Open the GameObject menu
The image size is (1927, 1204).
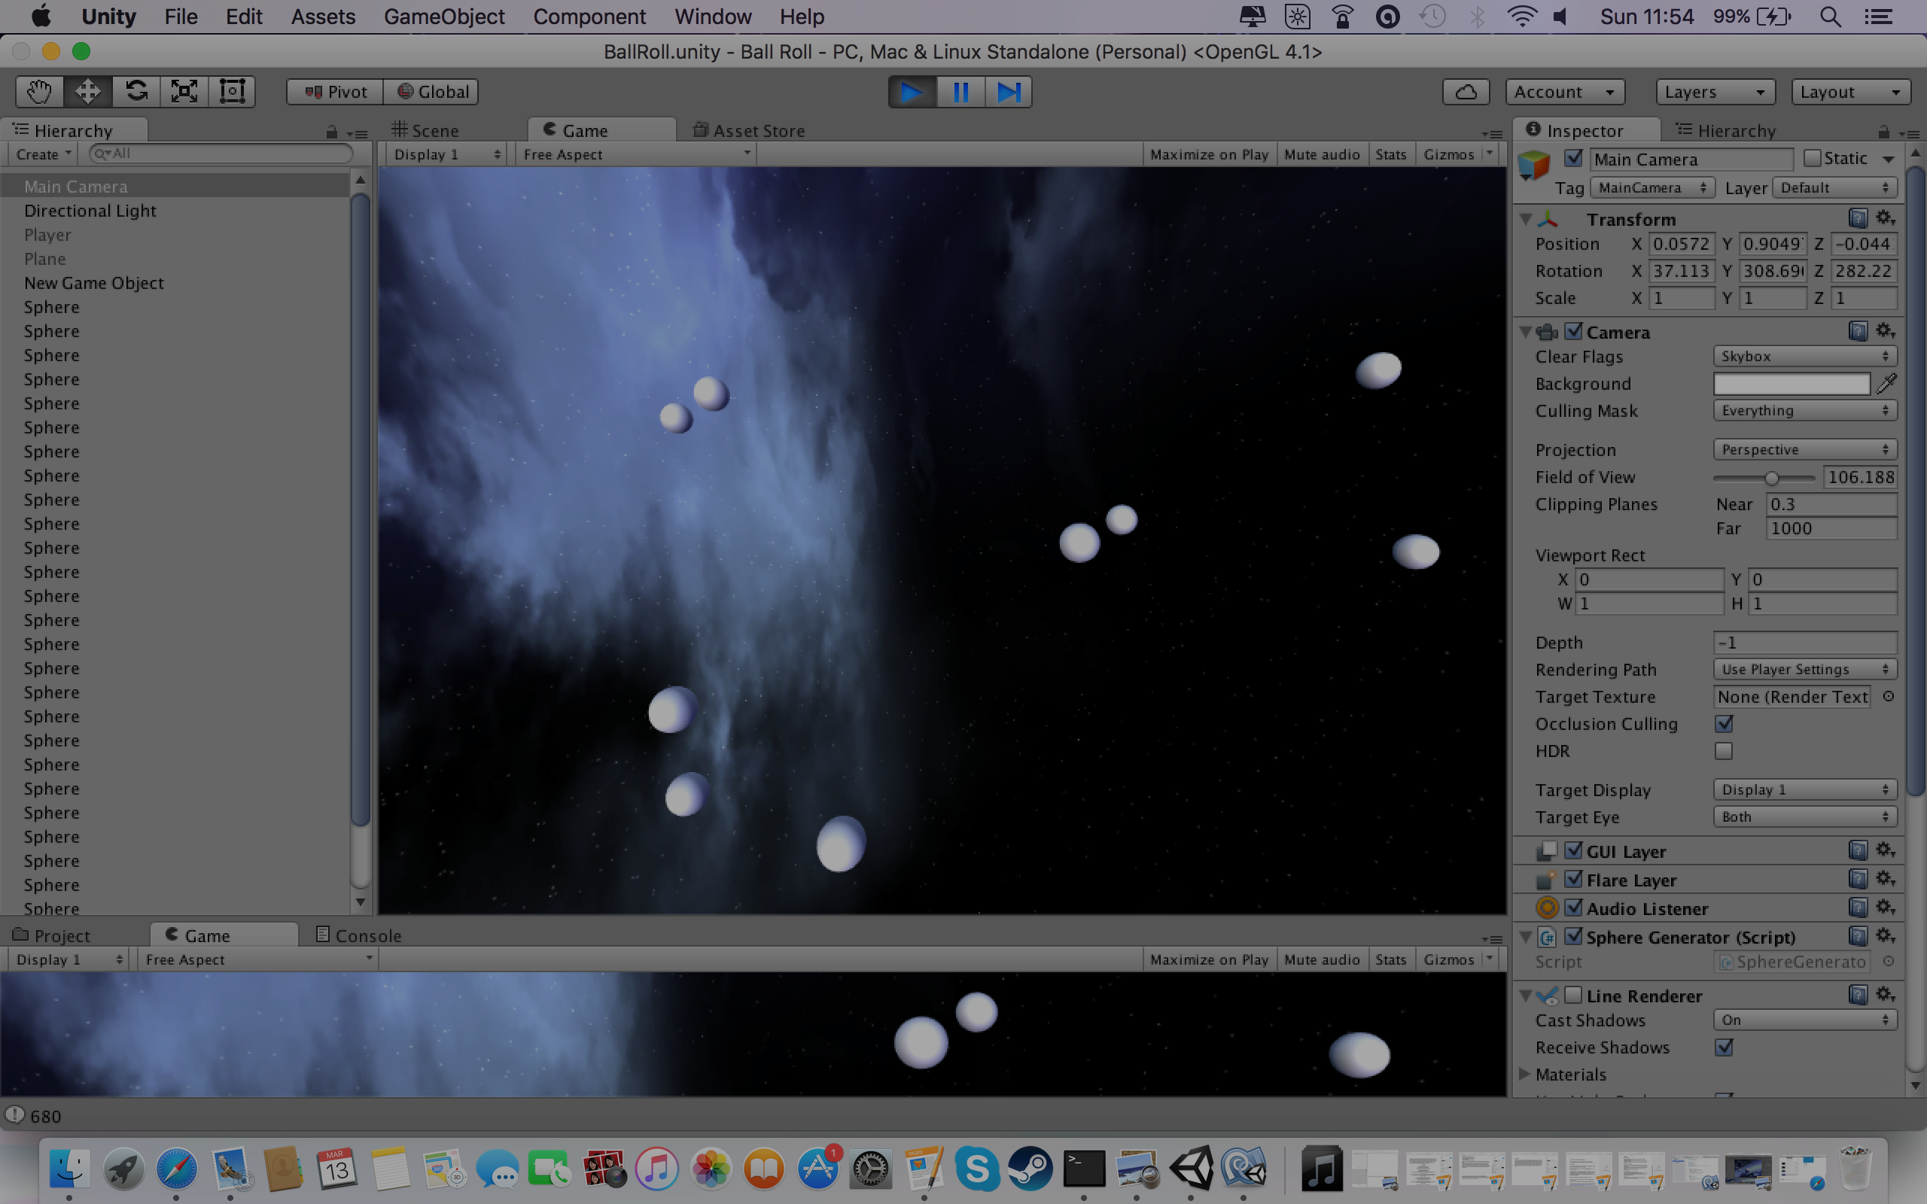pyautogui.click(x=443, y=17)
